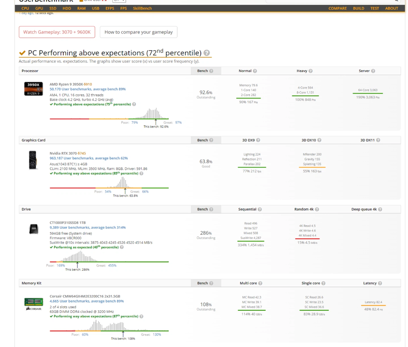Open the SkillBench nav tab
Screen dimensions: 408x347
tap(142, 8)
